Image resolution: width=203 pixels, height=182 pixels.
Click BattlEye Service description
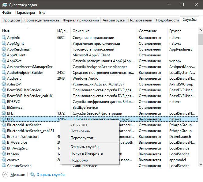(85, 108)
